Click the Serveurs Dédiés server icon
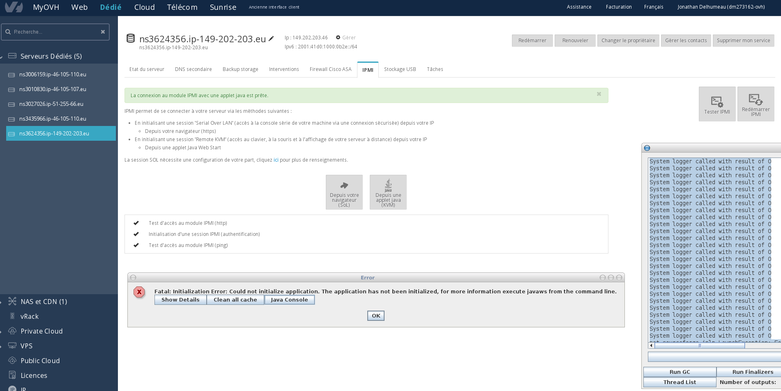Image resolution: width=781 pixels, height=391 pixels. point(12,56)
